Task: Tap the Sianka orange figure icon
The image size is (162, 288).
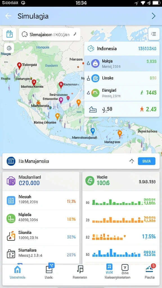Action: coord(11,236)
